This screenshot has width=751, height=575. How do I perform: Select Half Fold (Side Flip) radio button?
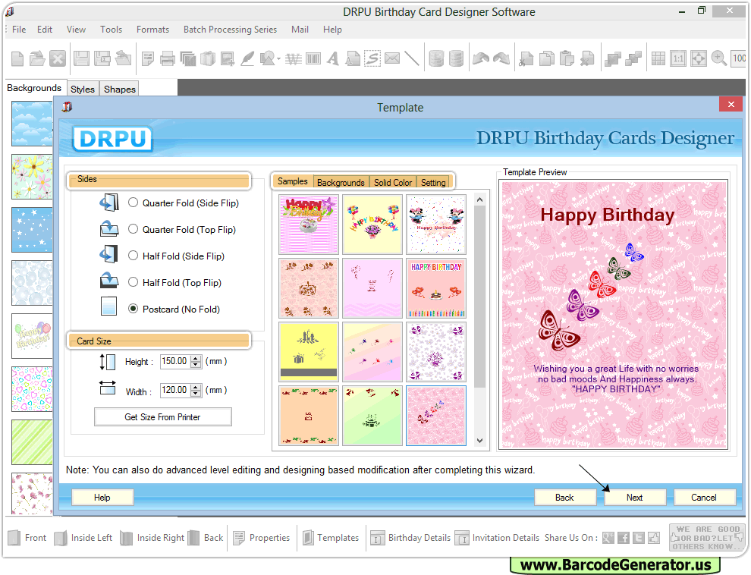coord(134,256)
